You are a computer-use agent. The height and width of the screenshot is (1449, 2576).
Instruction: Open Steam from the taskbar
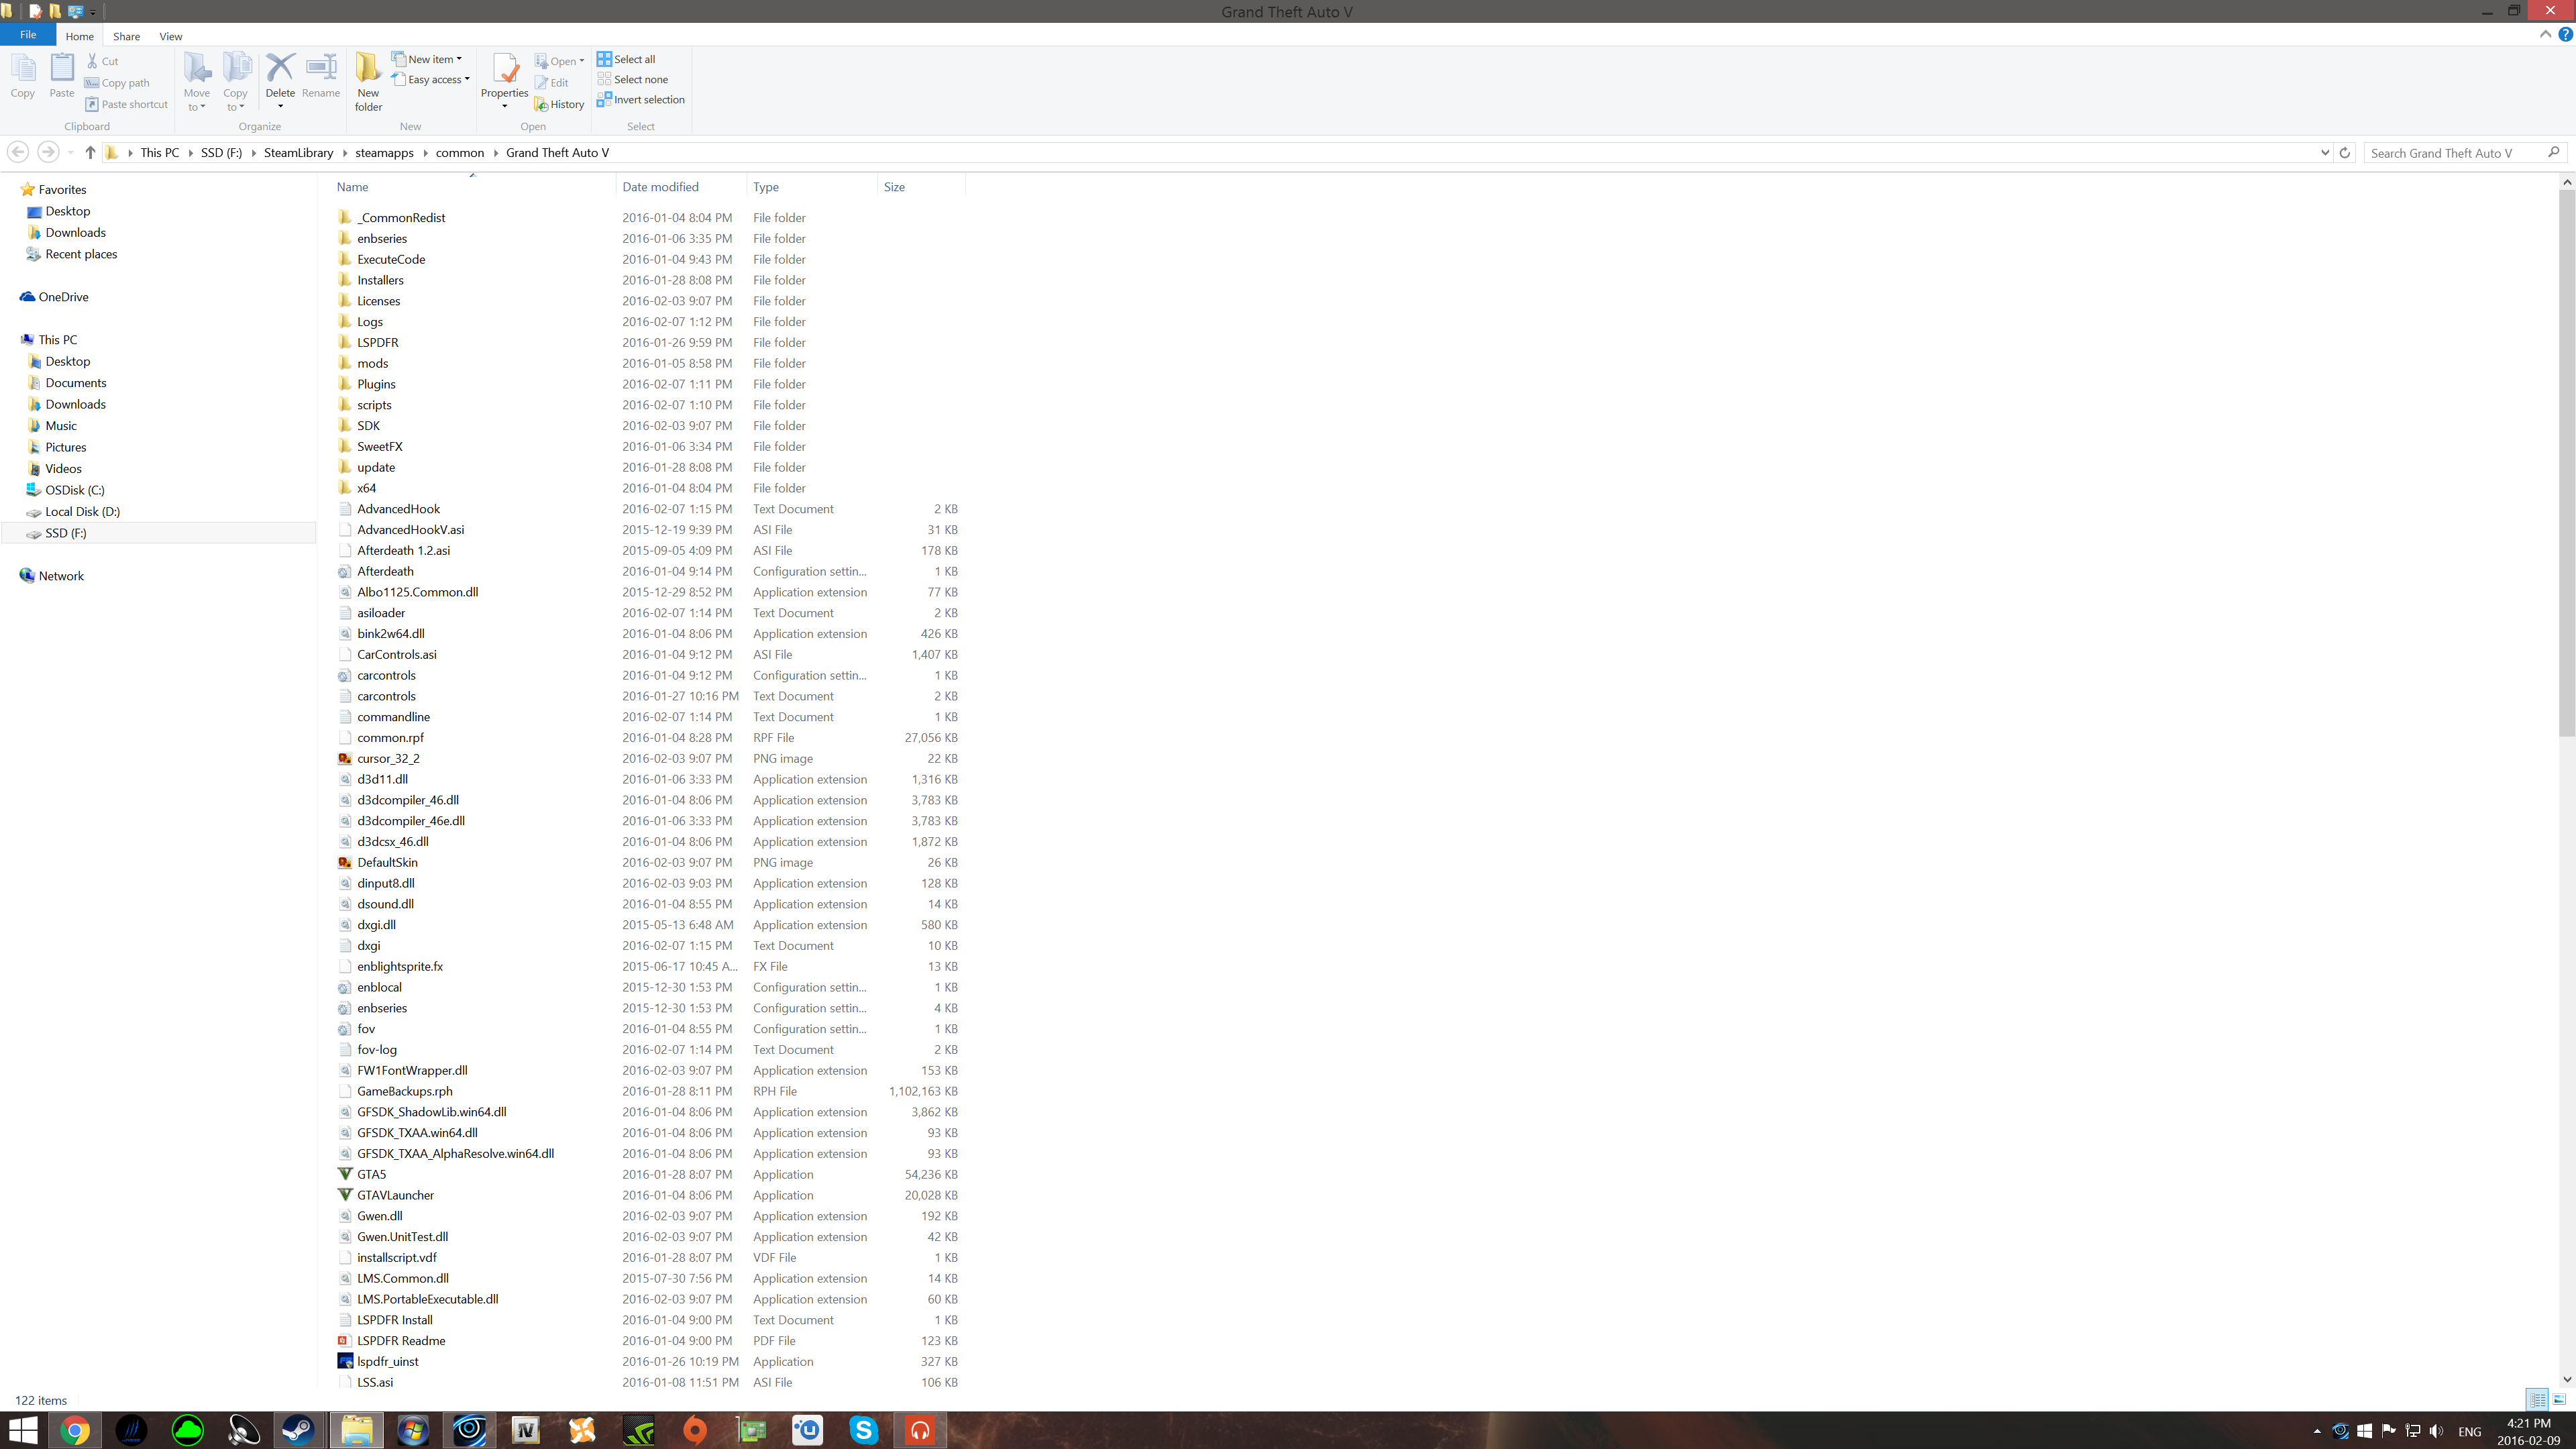tap(298, 1430)
